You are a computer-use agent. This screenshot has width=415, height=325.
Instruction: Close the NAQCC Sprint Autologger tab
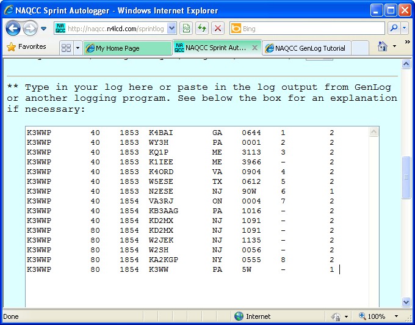(x=254, y=48)
